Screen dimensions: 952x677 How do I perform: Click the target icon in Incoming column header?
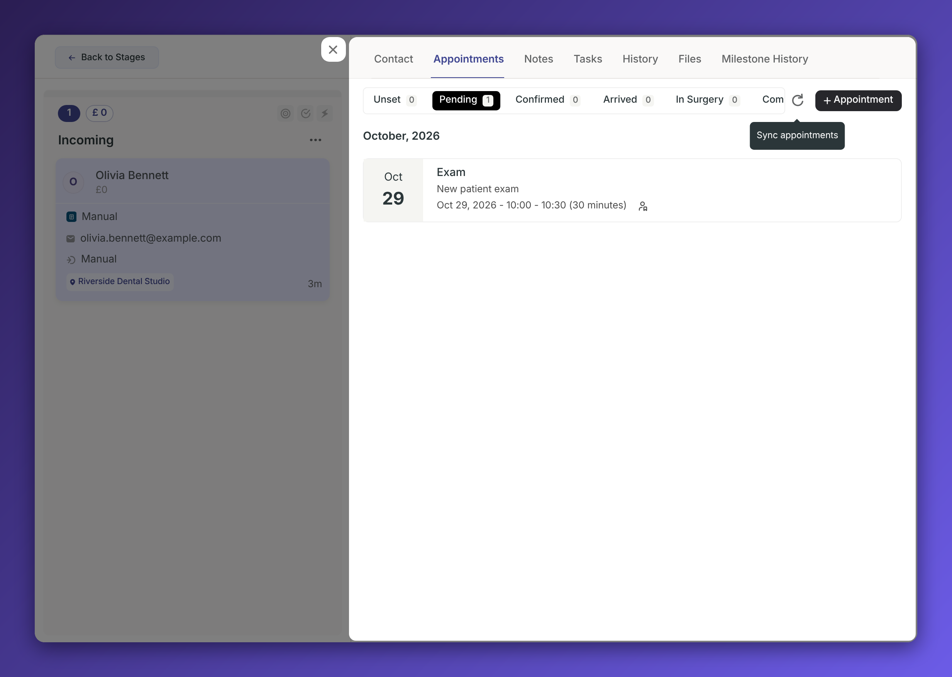[x=285, y=113]
